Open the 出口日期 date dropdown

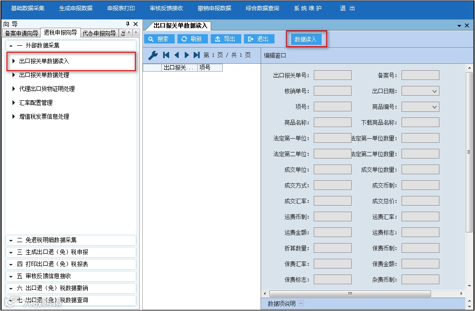tap(434, 91)
